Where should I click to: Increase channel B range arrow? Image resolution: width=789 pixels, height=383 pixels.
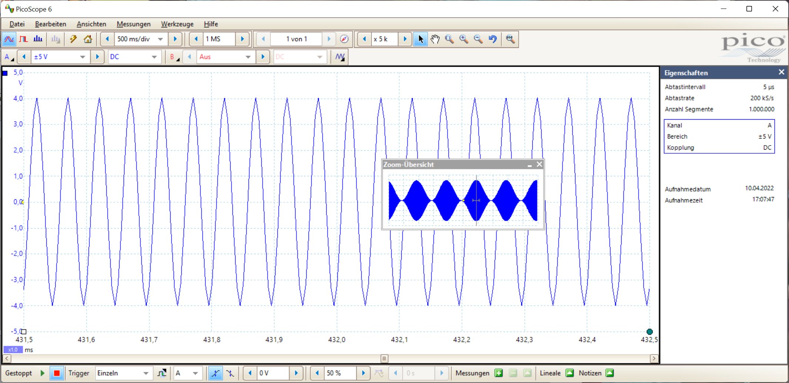tap(263, 57)
